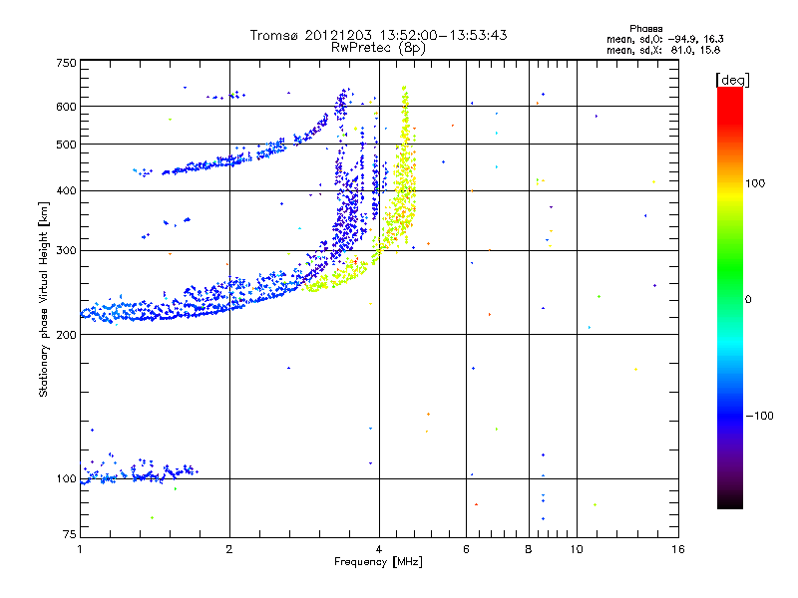Click the 'Phases' header text

tap(645, 29)
